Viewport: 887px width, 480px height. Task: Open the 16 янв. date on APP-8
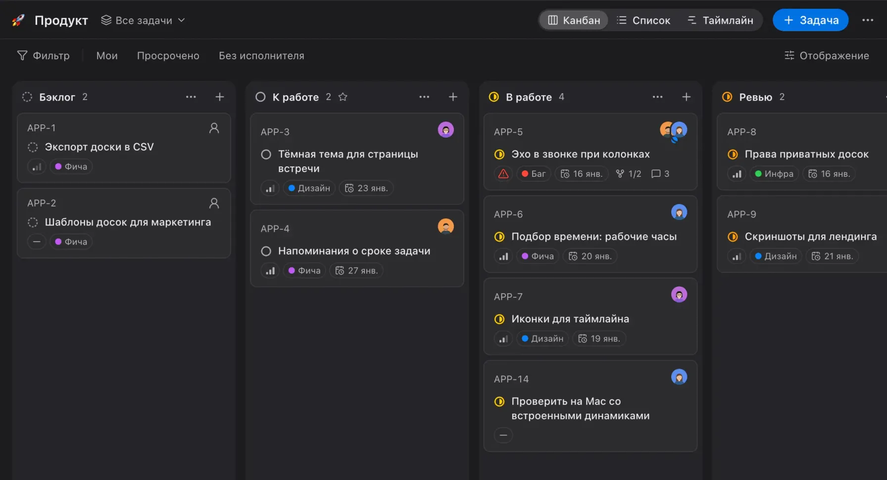click(x=829, y=174)
